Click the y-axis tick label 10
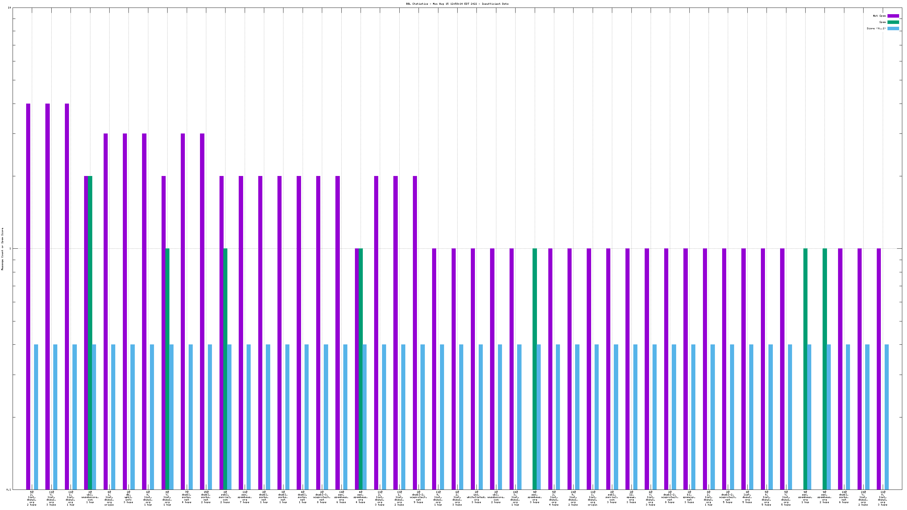 tap(9, 8)
